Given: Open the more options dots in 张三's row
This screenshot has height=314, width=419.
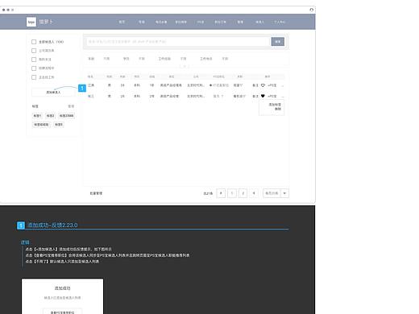Looking at the screenshot, I should click(282, 96).
